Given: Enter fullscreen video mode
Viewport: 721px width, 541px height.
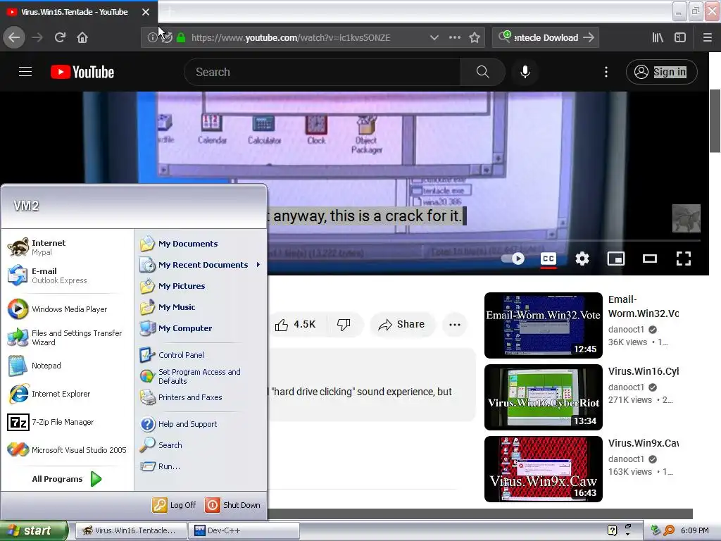Looking at the screenshot, I should click(683, 259).
